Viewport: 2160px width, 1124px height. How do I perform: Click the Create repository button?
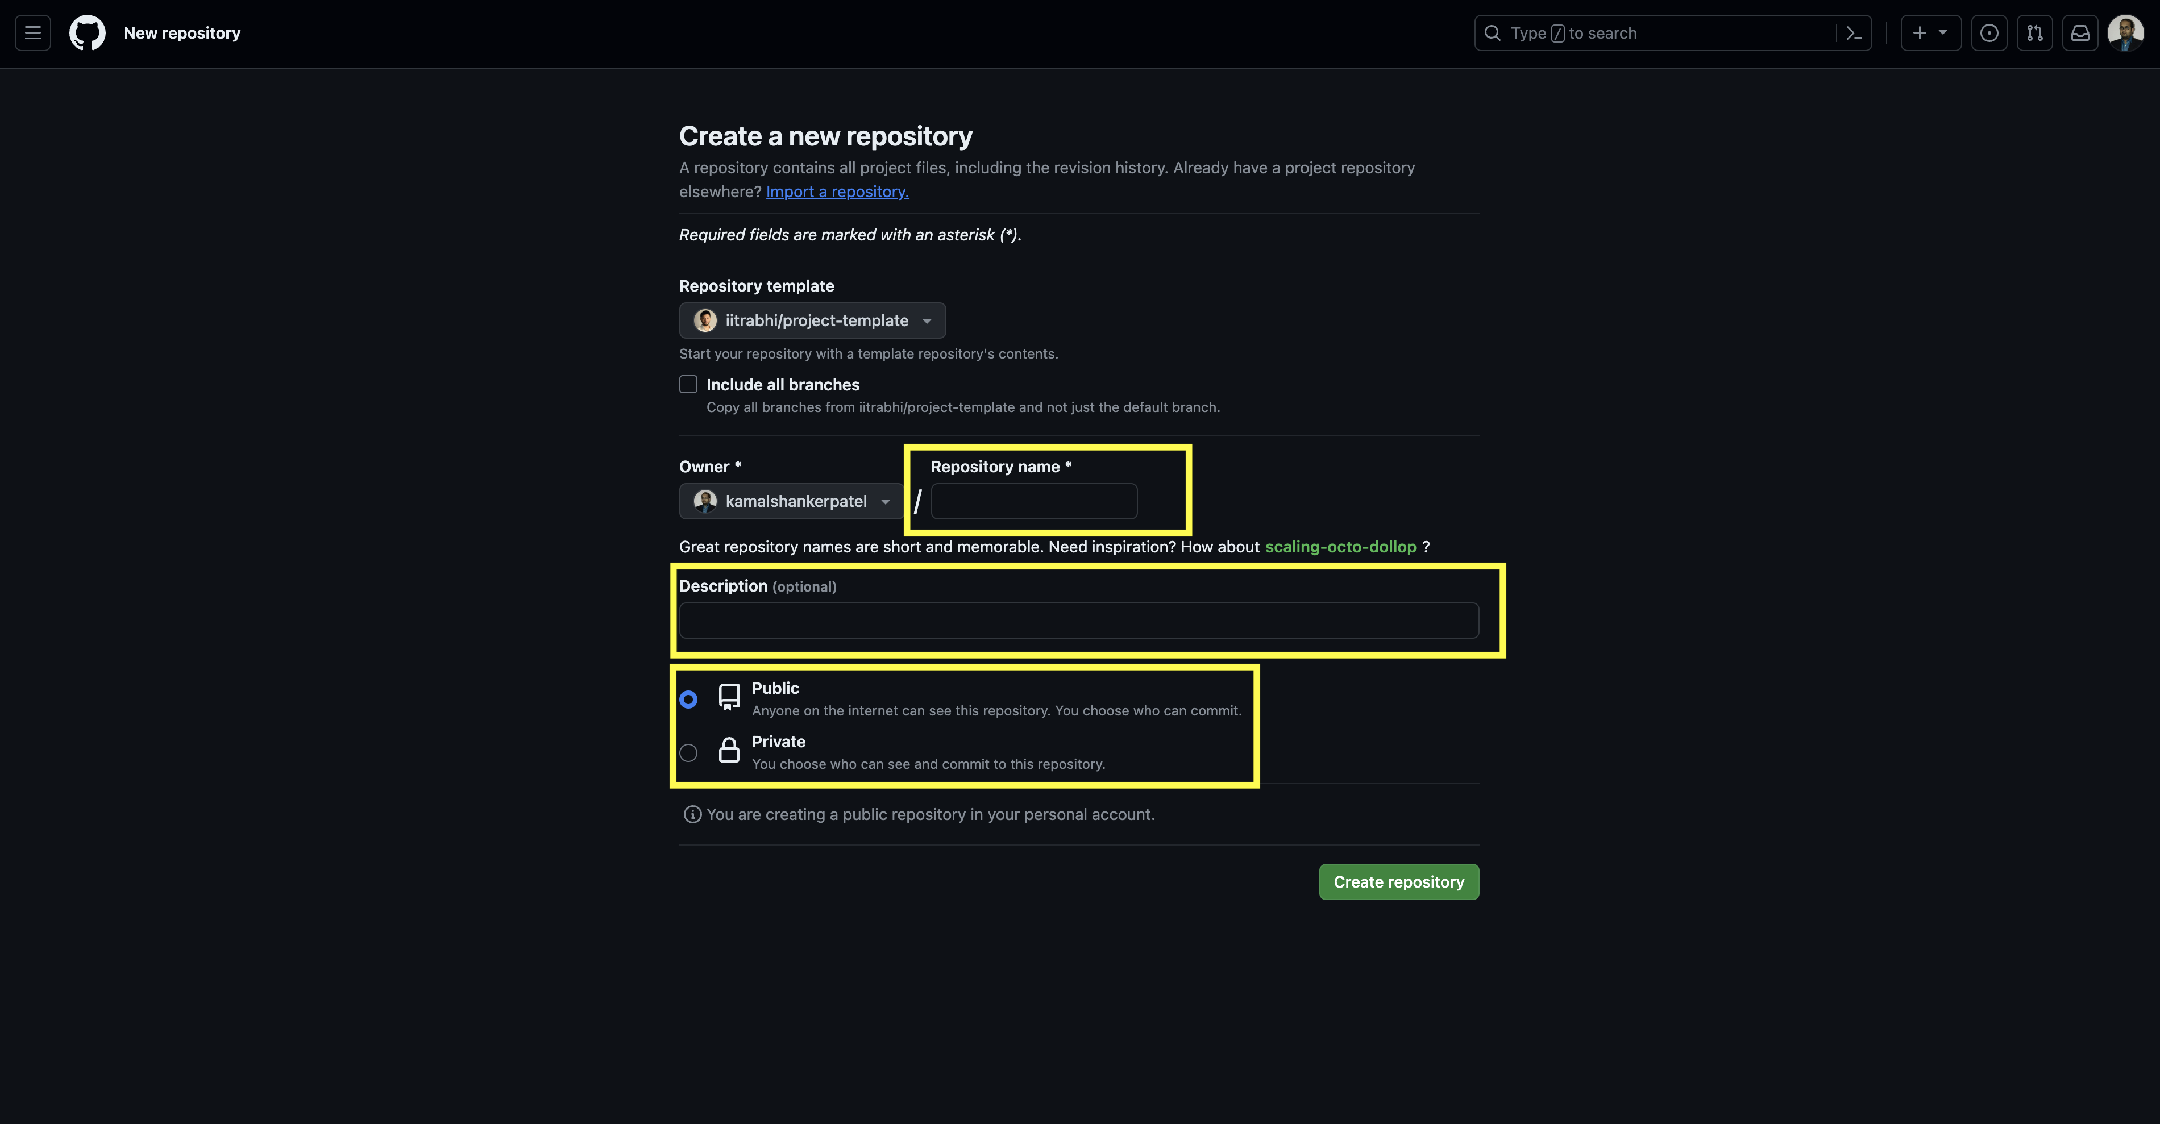1398,882
